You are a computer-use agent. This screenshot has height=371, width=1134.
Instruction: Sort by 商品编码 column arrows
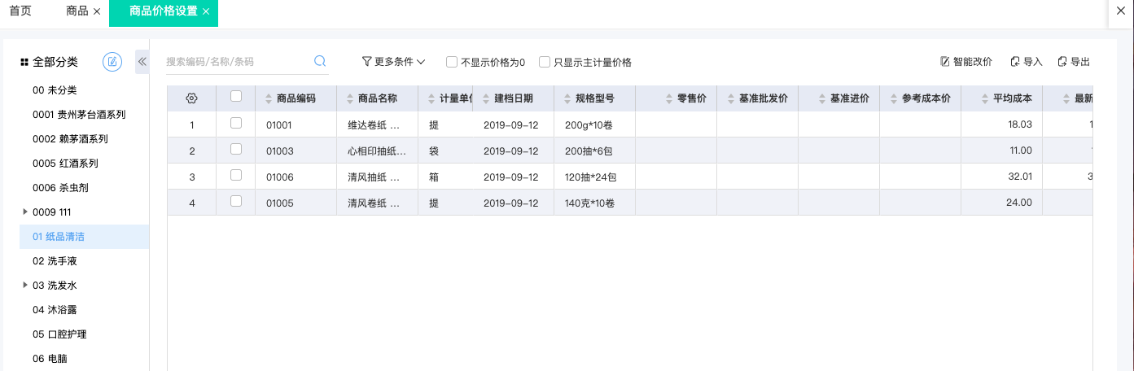pos(269,99)
